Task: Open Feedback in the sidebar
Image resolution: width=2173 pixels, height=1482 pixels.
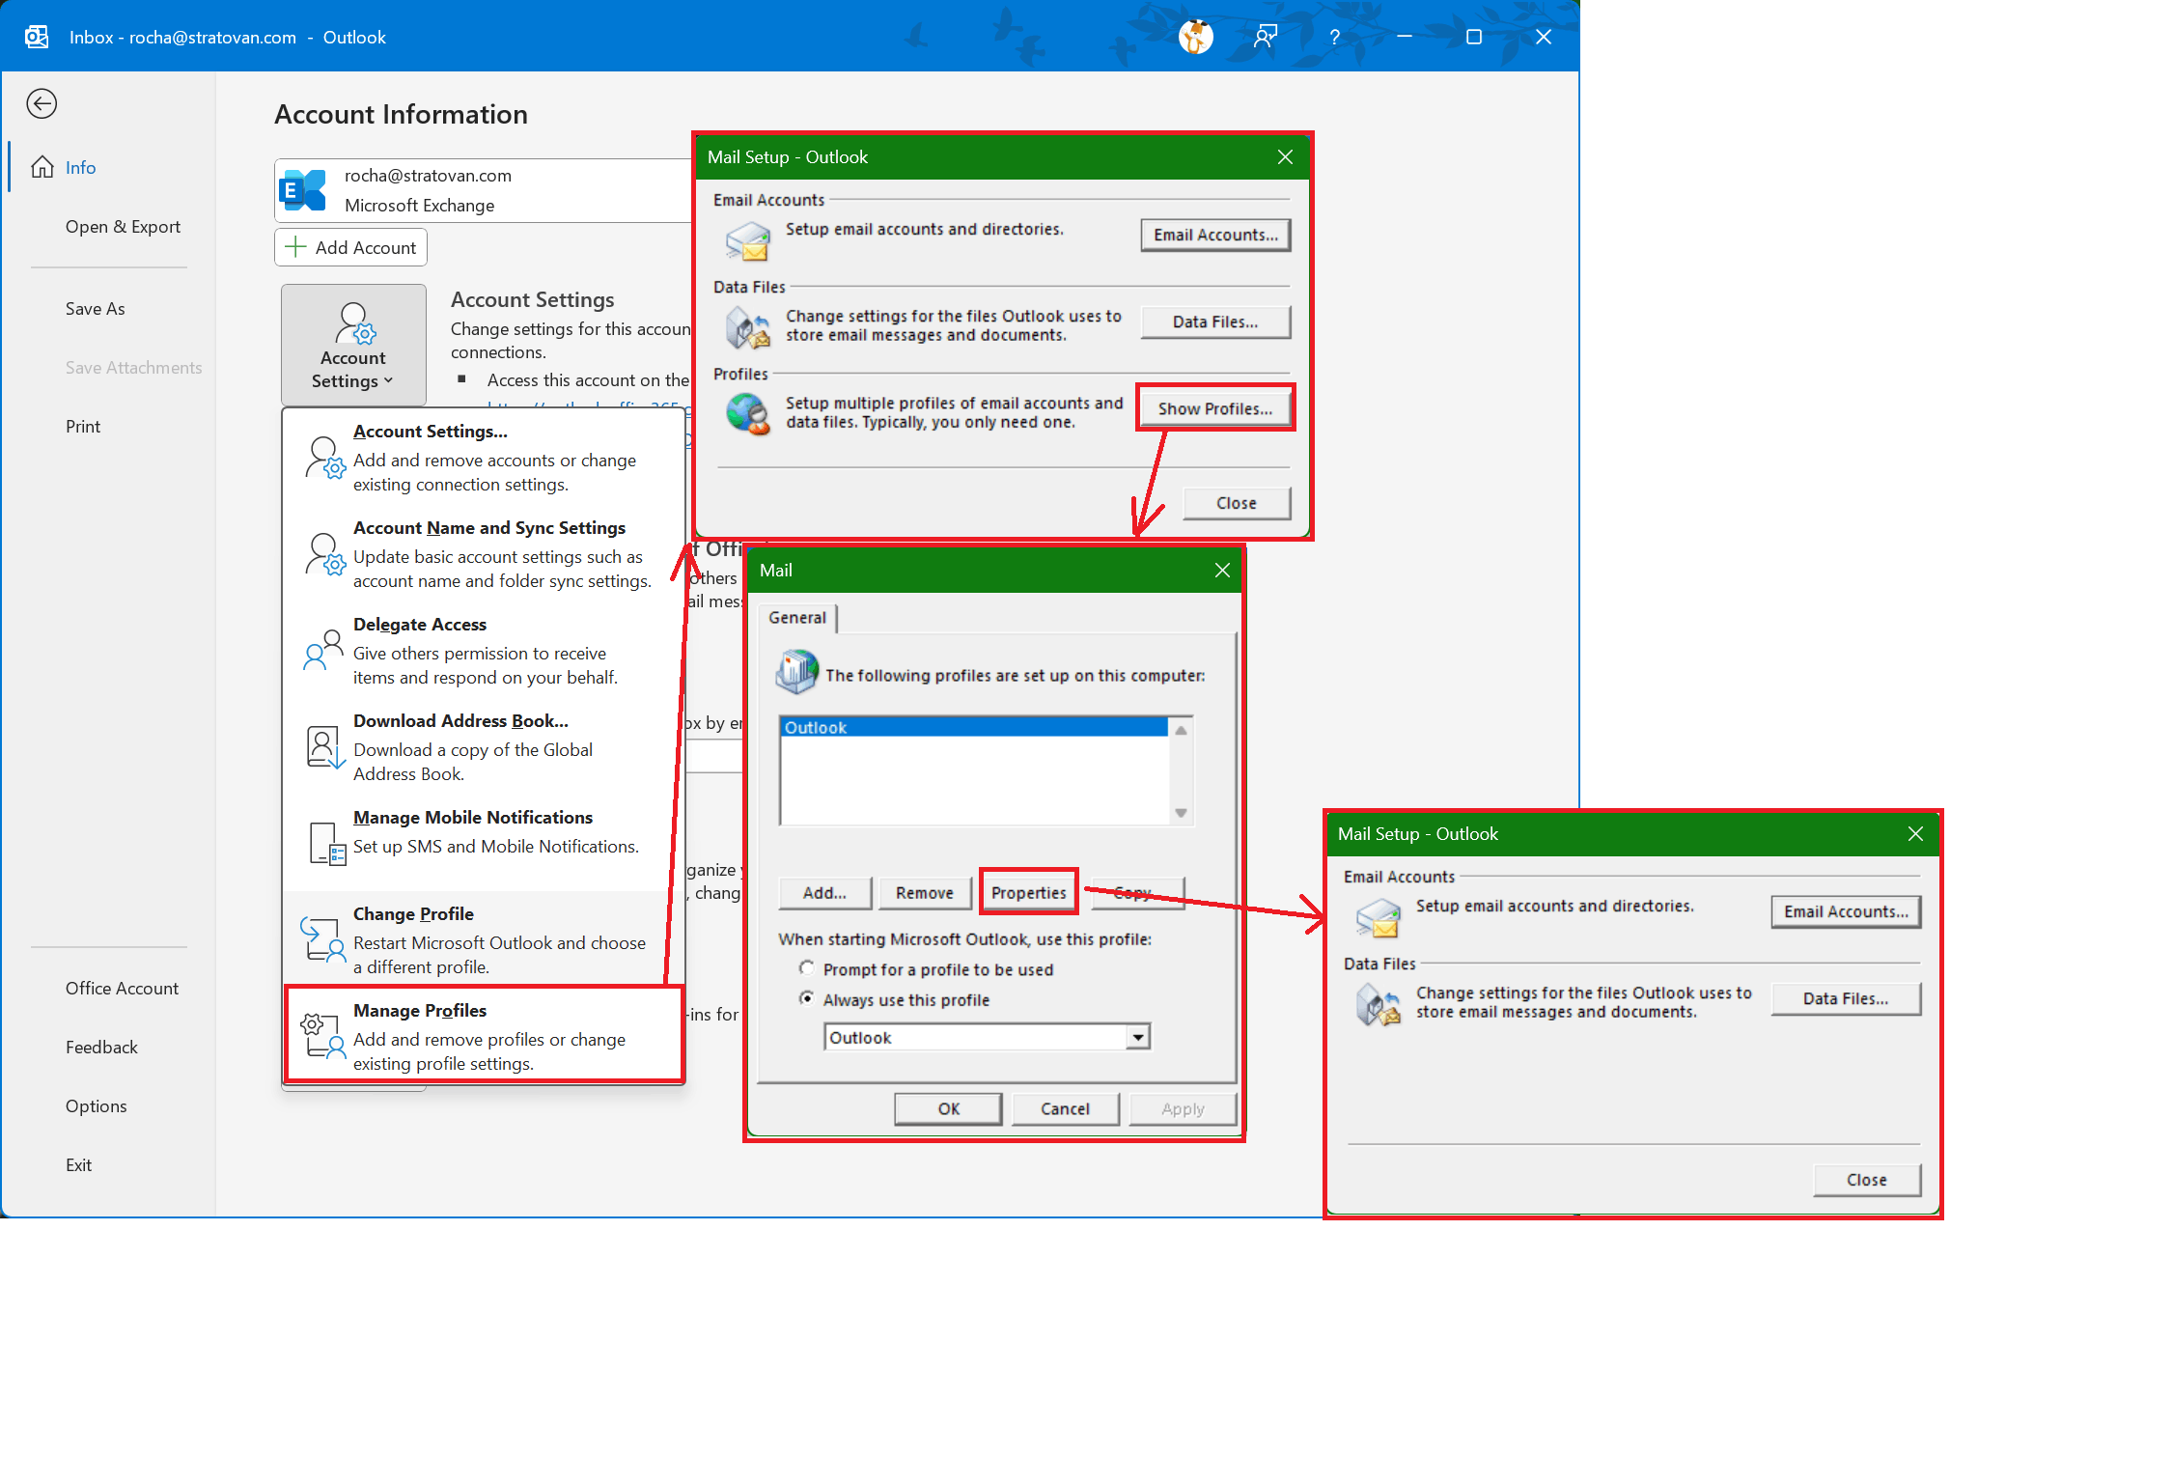Action: [x=101, y=1047]
